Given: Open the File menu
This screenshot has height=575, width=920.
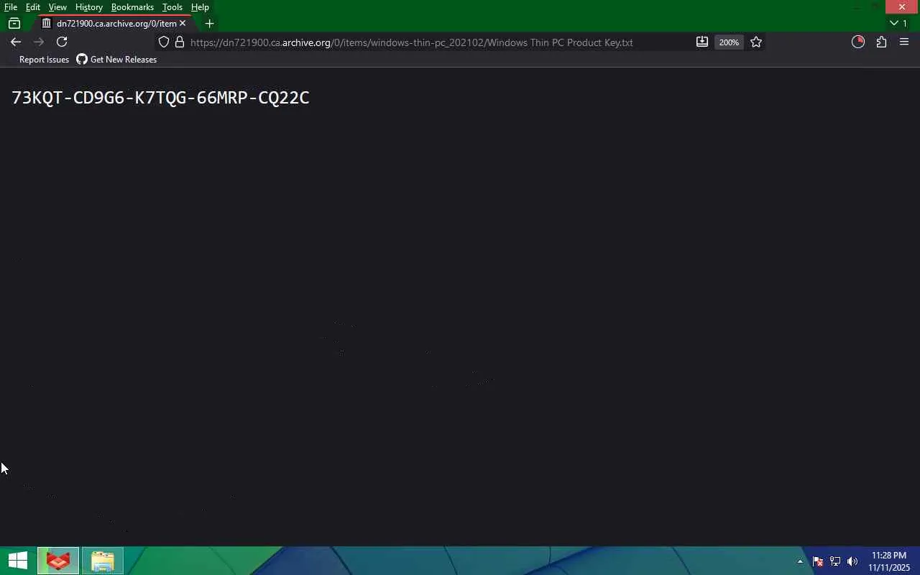Looking at the screenshot, I should click(11, 7).
